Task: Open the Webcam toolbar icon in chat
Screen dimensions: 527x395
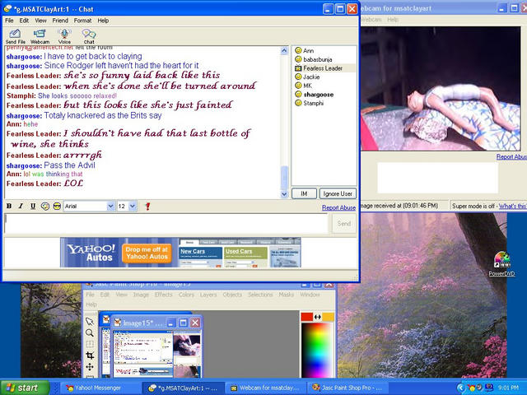Action: [40, 36]
